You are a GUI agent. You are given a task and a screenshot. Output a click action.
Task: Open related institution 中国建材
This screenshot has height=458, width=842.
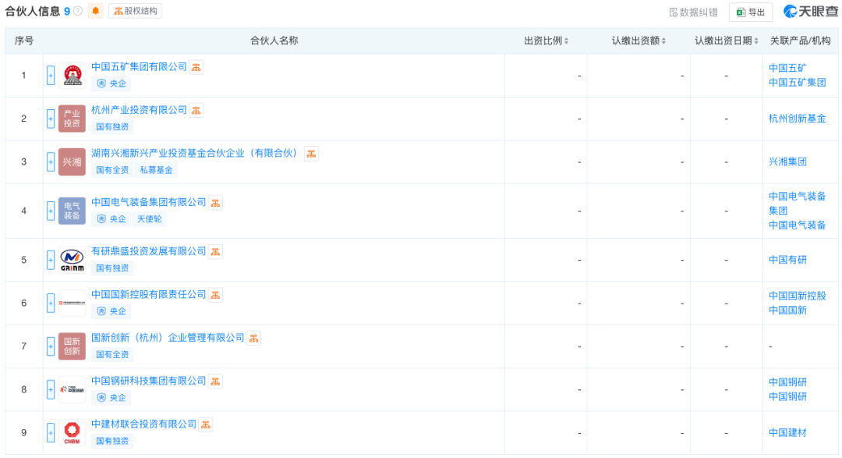tap(787, 433)
